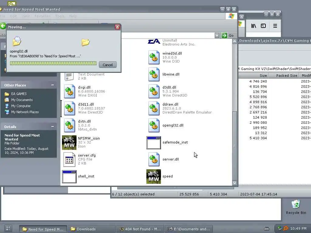311x233 pixels.
Task: Open the browser hamburger menu
Action: click(275, 26)
